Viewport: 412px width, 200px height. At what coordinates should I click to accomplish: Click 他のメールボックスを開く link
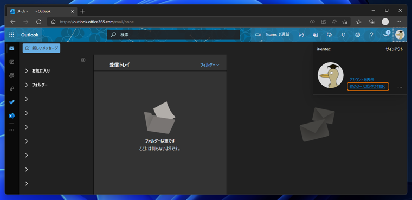(x=368, y=87)
